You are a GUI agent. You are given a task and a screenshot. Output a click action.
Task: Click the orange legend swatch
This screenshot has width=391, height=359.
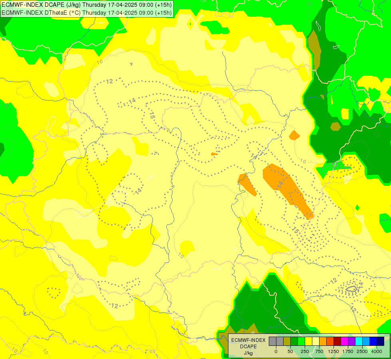coord(323,341)
